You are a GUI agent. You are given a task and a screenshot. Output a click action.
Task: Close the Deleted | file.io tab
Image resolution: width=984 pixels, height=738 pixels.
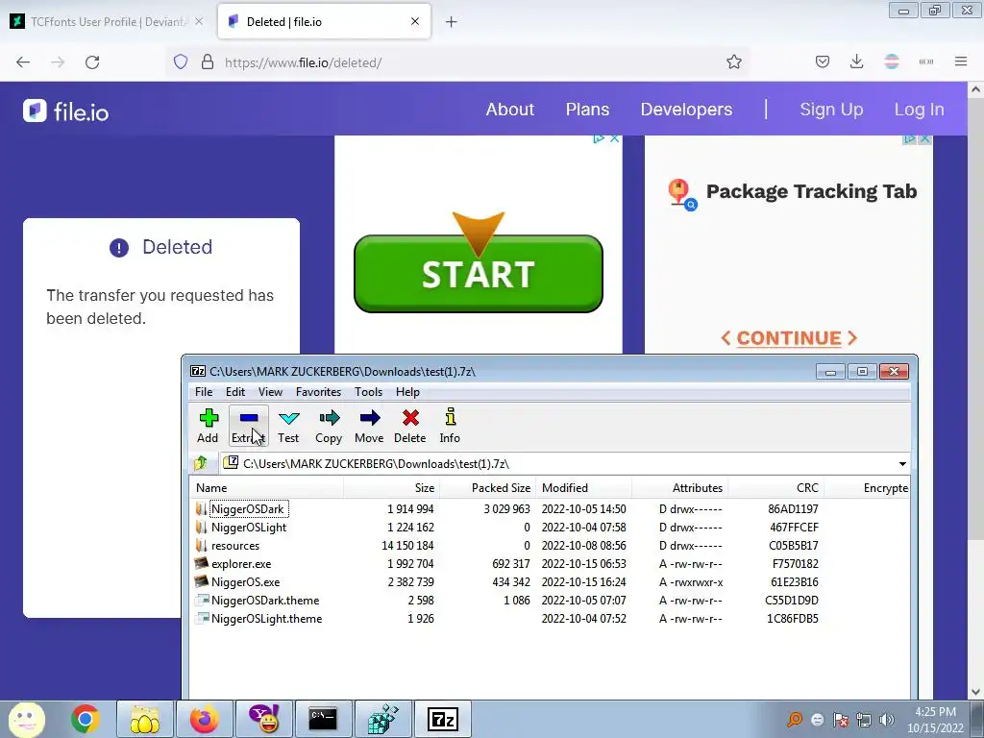coord(415,21)
